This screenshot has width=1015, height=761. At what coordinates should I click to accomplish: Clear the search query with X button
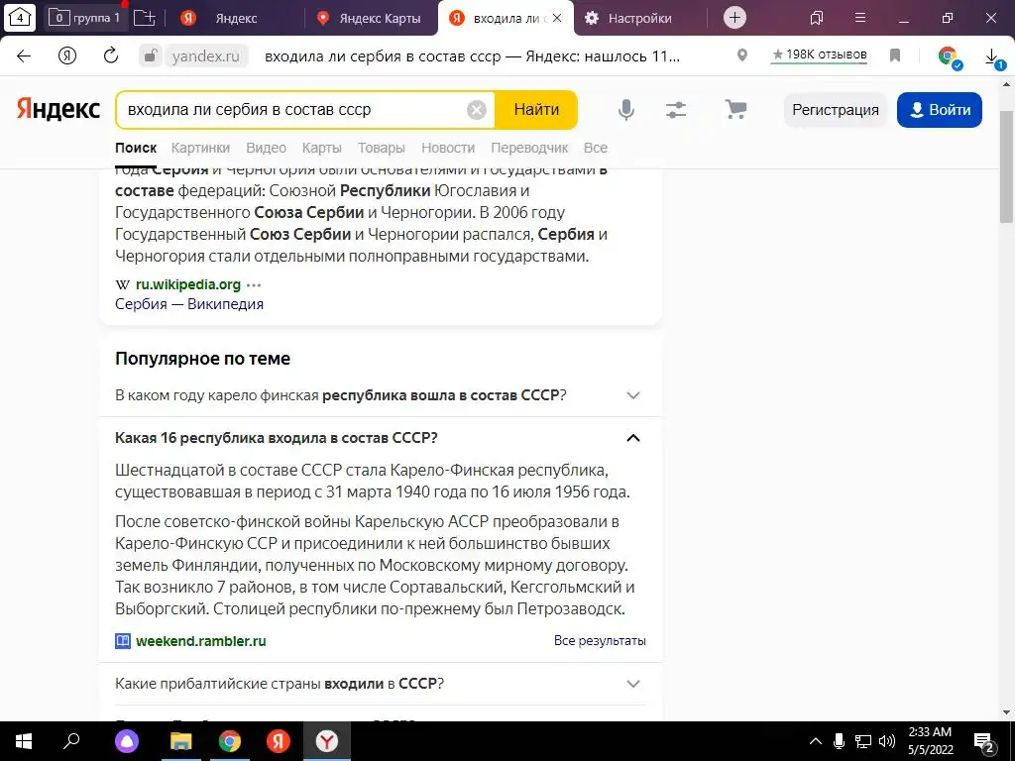477,110
